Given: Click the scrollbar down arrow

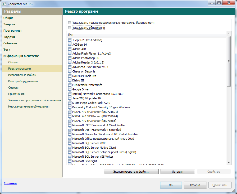Looking at the screenshot, I should tap(229, 163).
